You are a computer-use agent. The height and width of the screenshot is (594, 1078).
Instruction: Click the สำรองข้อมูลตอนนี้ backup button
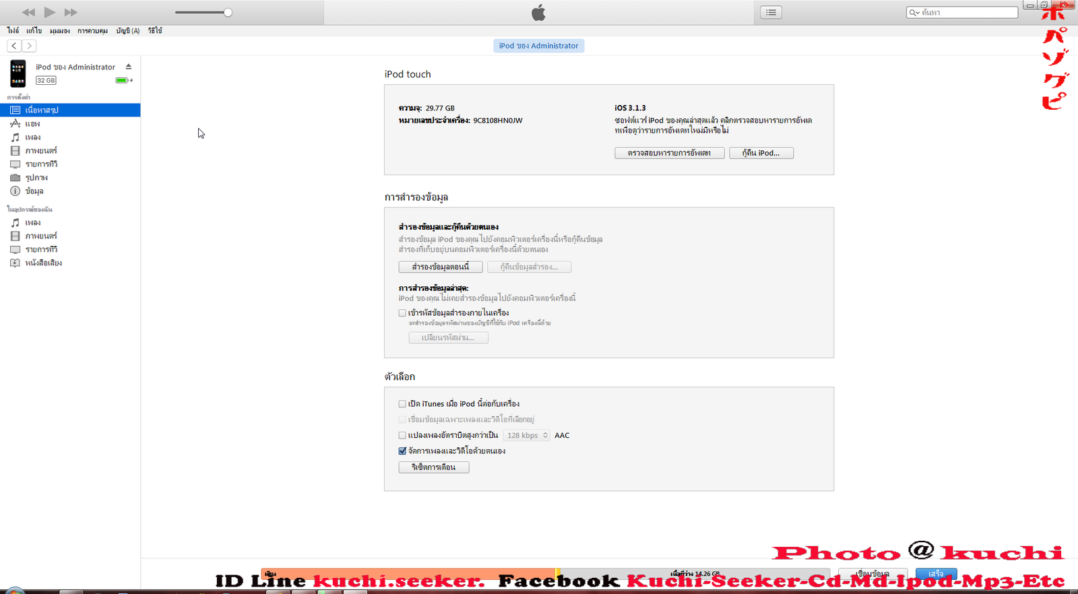tap(440, 267)
